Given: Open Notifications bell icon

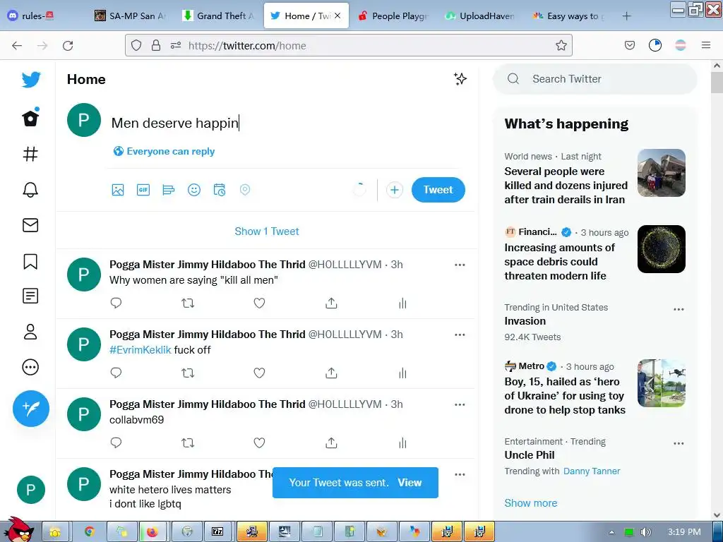Looking at the screenshot, I should tap(30, 189).
